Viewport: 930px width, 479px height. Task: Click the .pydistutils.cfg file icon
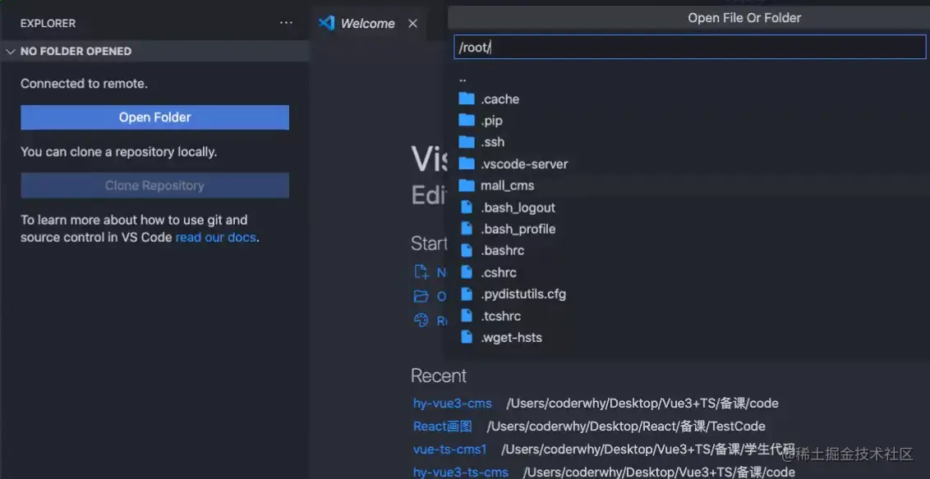467,294
